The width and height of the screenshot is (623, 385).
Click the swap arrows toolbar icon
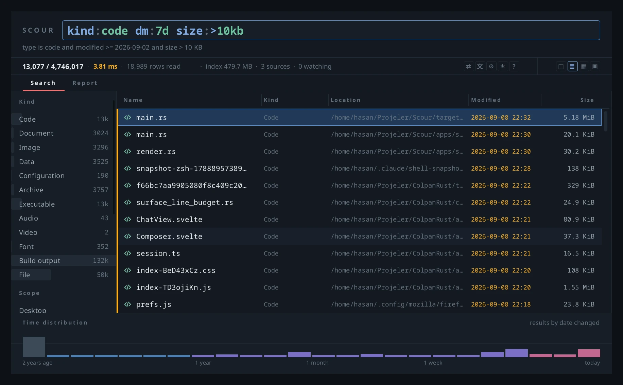(x=468, y=67)
